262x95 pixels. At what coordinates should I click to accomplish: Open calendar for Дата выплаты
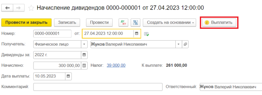(68, 76)
